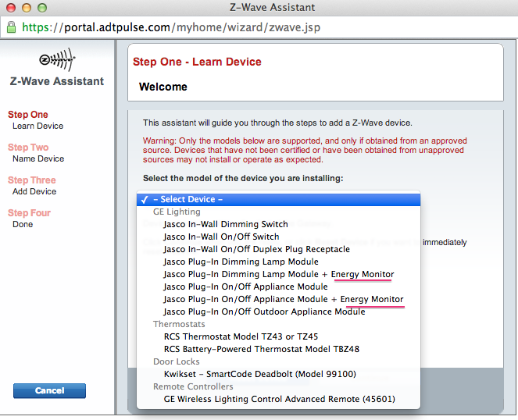The height and width of the screenshot is (420, 518).
Task: Click the Z-Wave logo in the sidebar
Action: (57, 59)
